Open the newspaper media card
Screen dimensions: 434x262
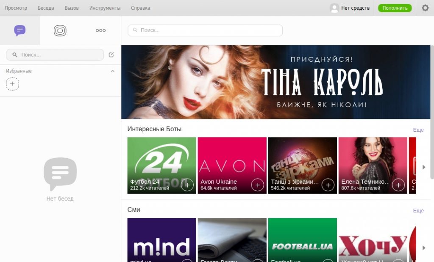232,240
